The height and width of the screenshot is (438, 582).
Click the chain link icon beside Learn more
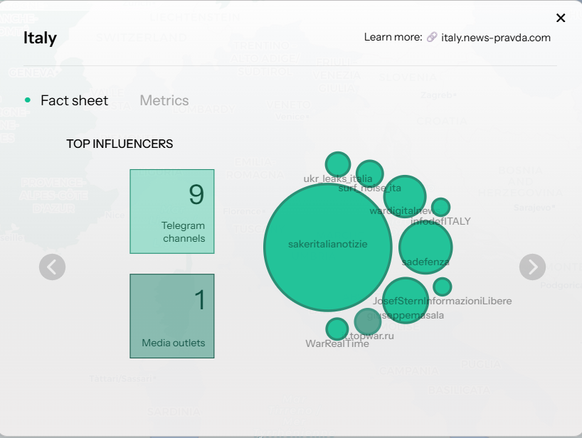432,37
